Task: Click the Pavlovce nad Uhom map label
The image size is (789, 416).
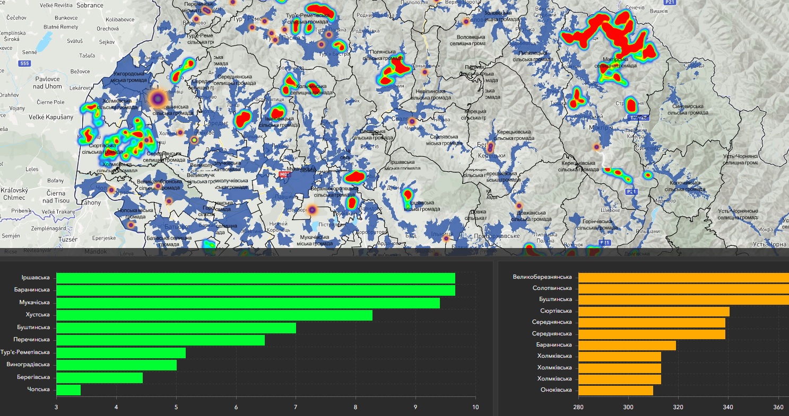Action: click(x=47, y=82)
